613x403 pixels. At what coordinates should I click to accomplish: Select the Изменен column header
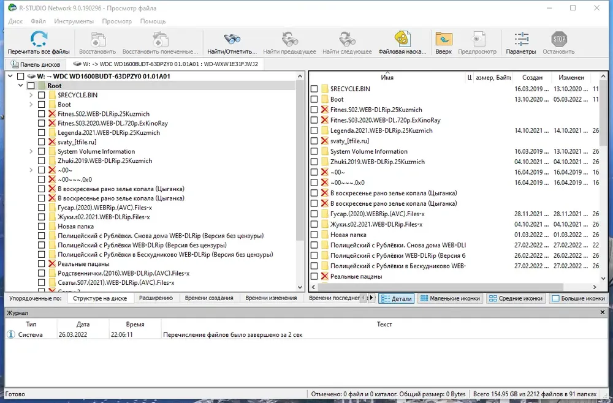[x=571, y=77]
